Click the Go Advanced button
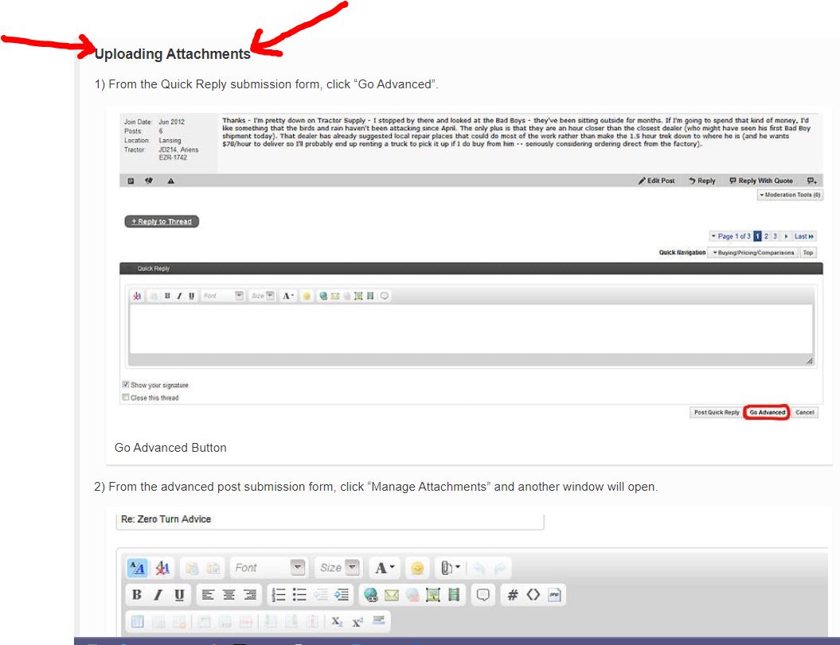 [x=767, y=413]
